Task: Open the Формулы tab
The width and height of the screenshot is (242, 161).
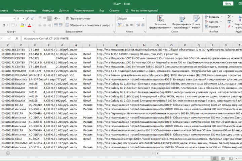Action: point(48,11)
